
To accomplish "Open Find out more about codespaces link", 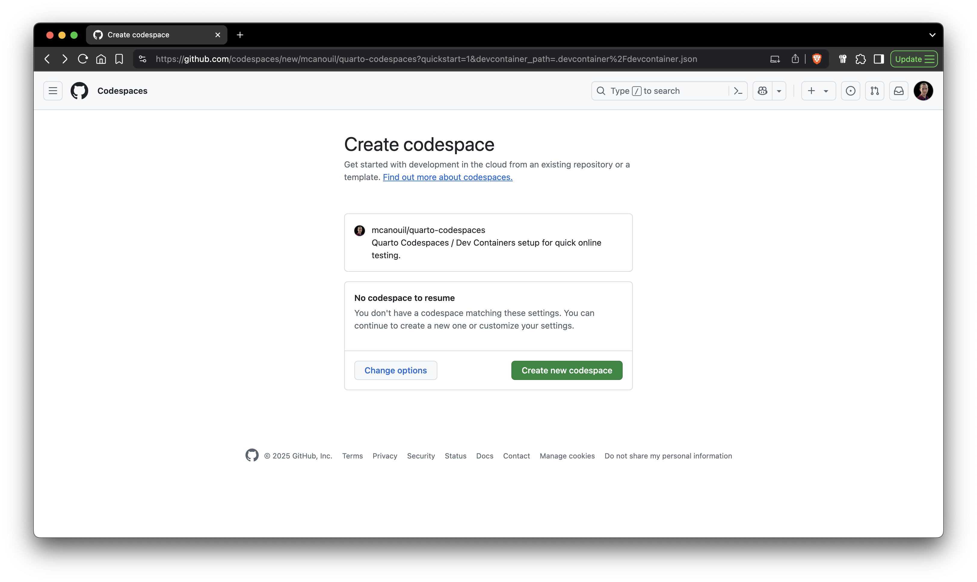I will click(x=447, y=177).
